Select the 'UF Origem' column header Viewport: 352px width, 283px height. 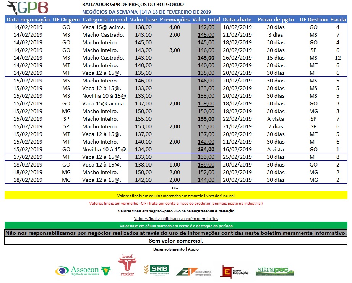66,19
